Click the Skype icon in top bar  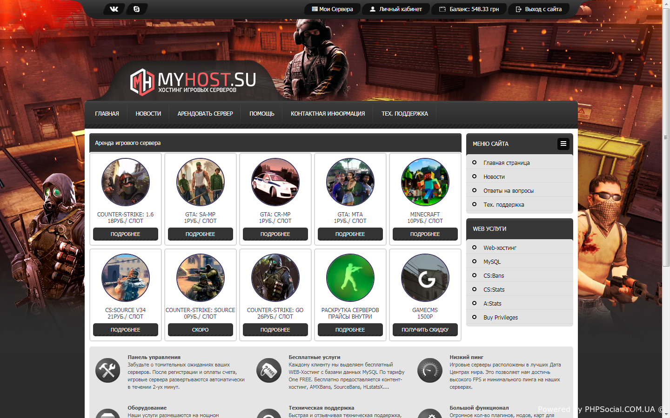(x=136, y=9)
